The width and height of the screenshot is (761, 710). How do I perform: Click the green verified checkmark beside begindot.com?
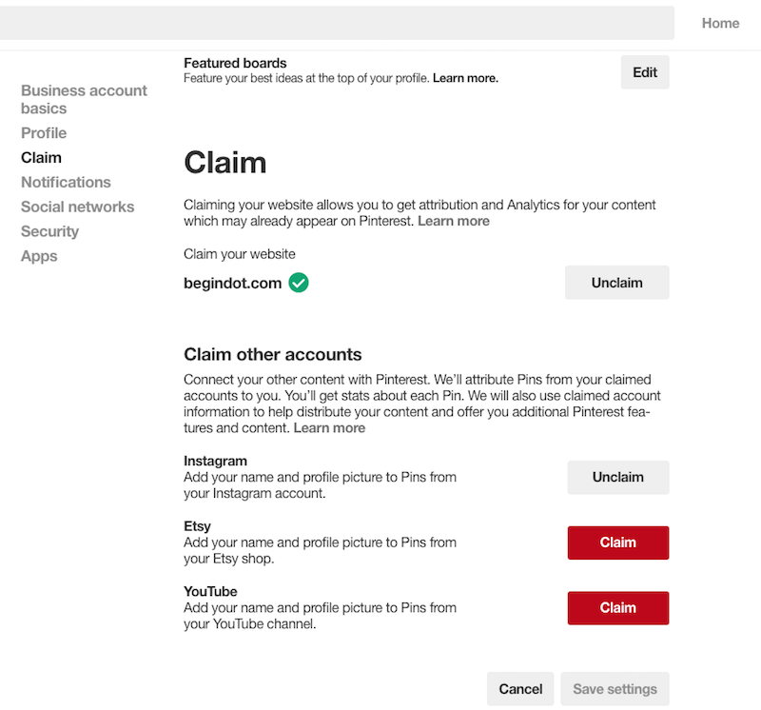pos(299,283)
